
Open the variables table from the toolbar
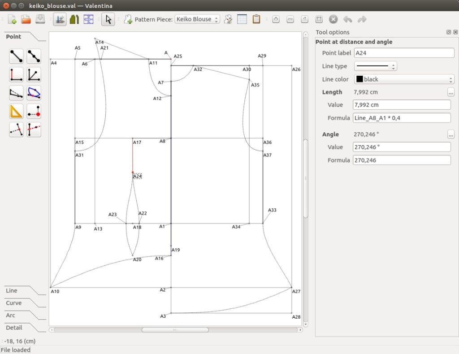tap(242, 19)
